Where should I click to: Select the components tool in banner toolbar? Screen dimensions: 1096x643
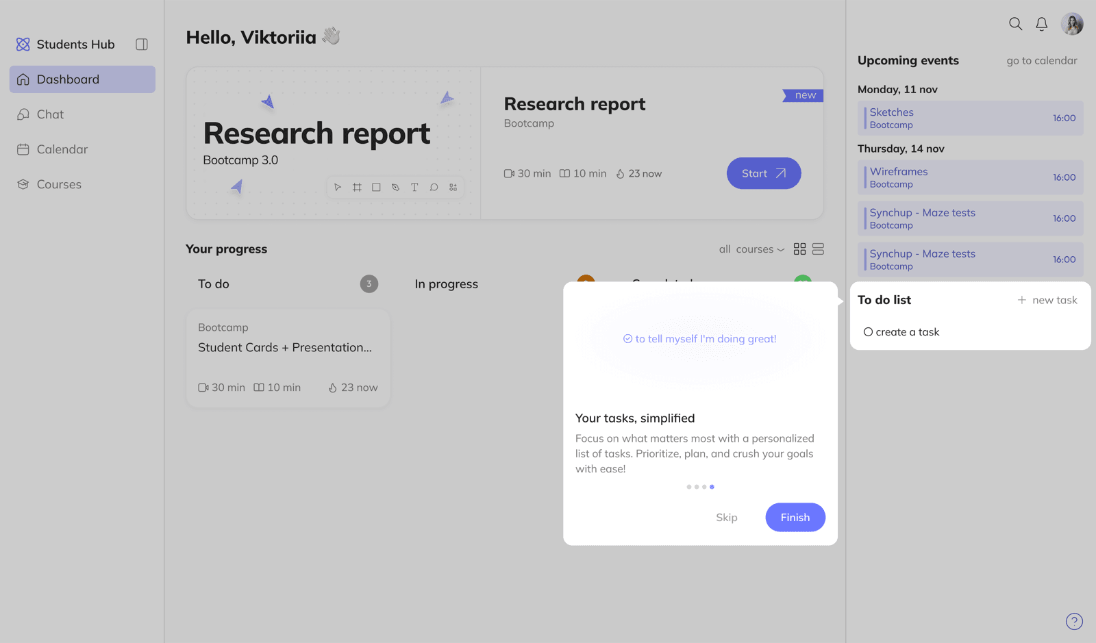[453, 187]
